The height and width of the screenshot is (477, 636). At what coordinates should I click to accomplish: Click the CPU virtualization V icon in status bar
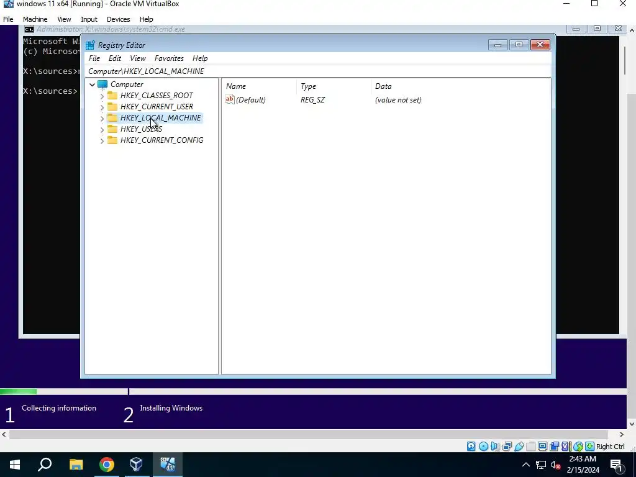[x=566, y=447]
